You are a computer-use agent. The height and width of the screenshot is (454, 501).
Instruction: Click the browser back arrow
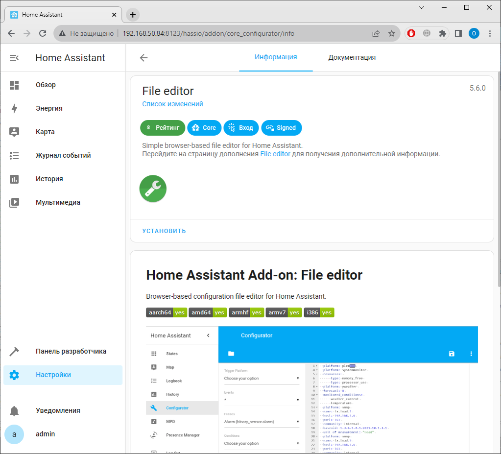pos(11,33)
